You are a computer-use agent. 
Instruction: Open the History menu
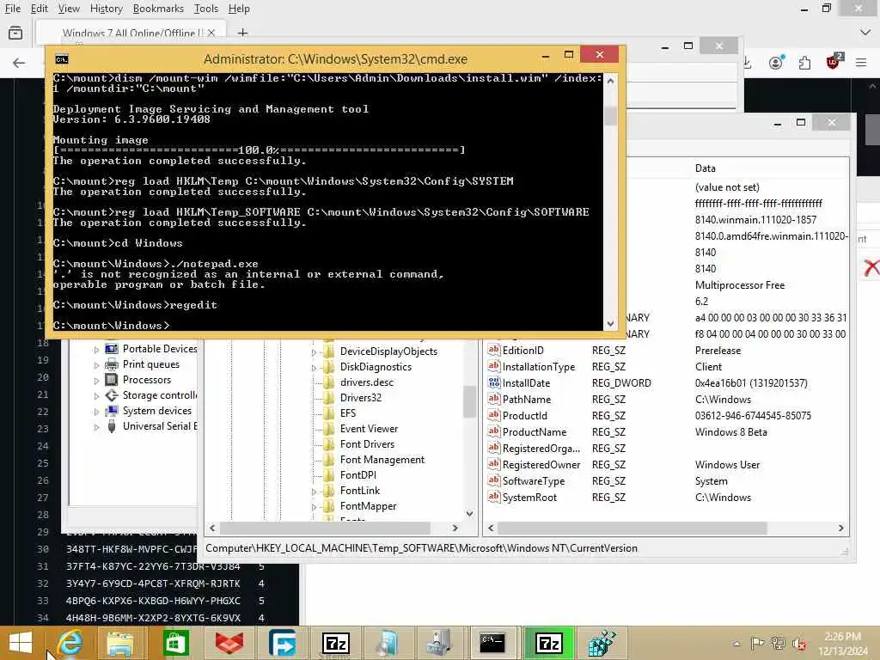[x=106, y=9]
